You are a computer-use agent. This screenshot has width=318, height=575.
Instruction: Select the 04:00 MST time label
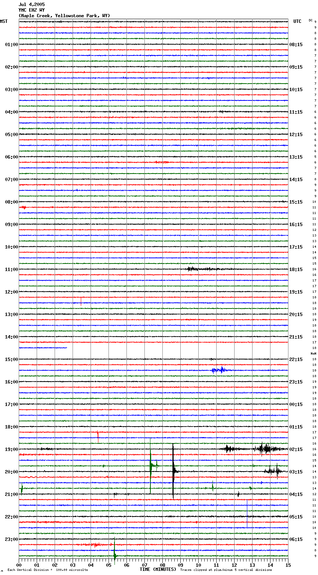click(12, 112)
